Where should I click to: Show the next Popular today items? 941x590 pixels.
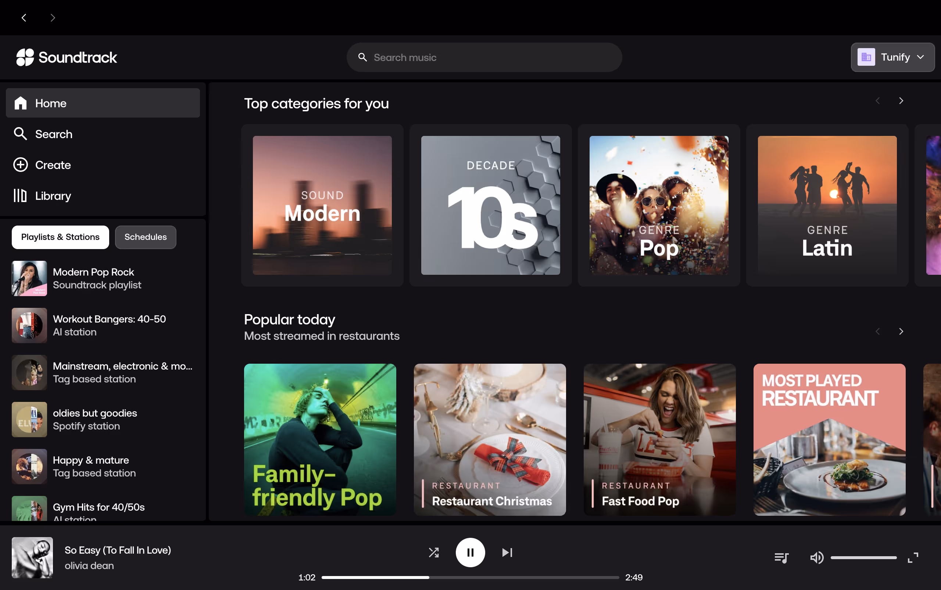pyautogui.click(x=901, y=331)
